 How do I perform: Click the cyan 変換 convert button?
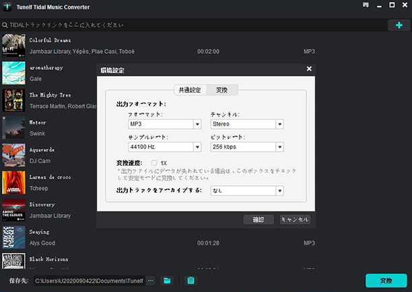[386, 281]
